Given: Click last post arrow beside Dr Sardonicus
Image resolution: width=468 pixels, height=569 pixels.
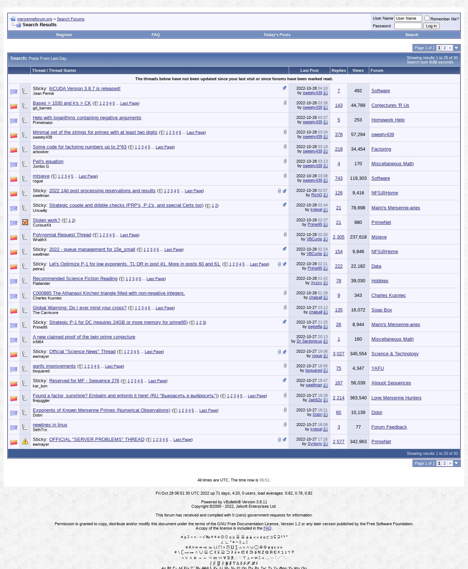Looking at the screenshot, I should (x=325, y=342).
